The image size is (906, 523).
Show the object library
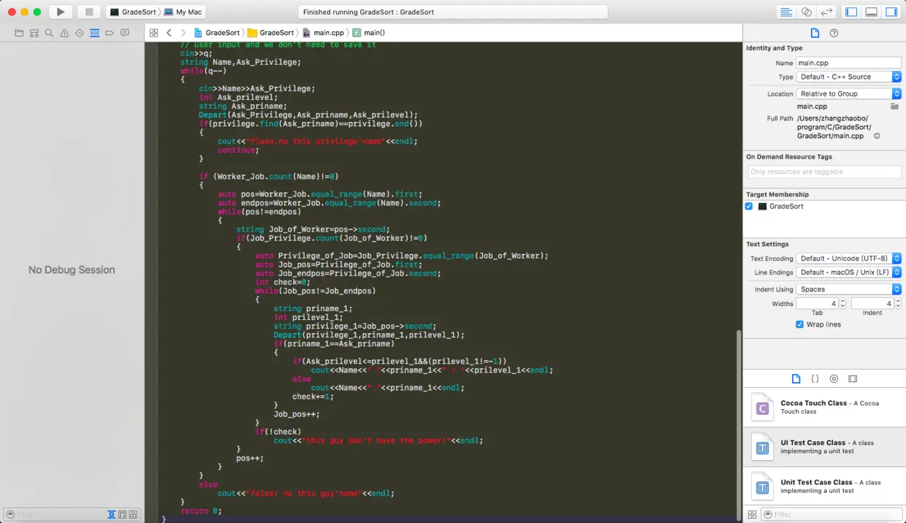pyautogui.click(x=834, y=378)
